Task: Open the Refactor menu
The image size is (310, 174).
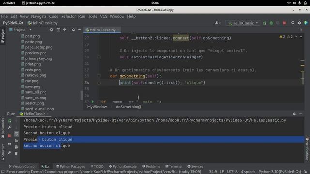Action: click(68, 16)
